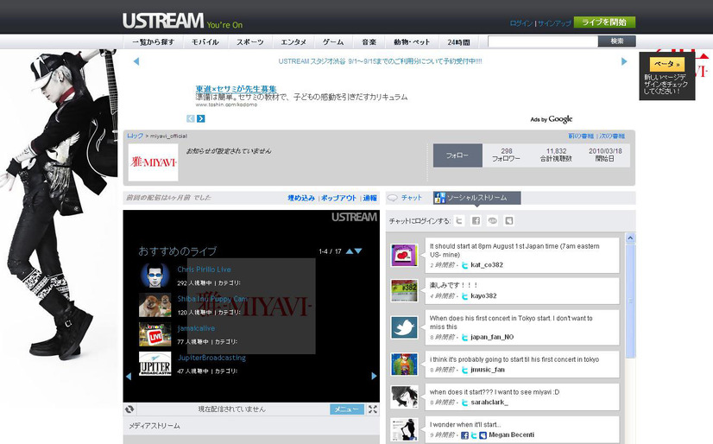Click the 検索 search button
The width and height of the screenshot is (713, 444).
(x=616, y=41)
